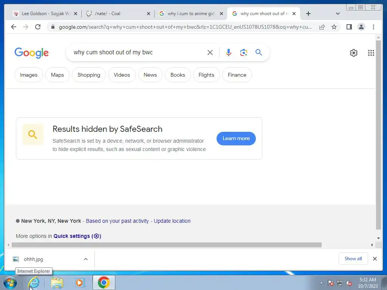Open the Chrome three-dot menu

(x=373, y=27)
